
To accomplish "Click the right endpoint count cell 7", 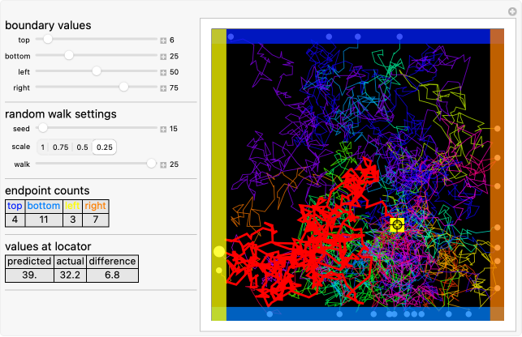I will click(96, 220).
